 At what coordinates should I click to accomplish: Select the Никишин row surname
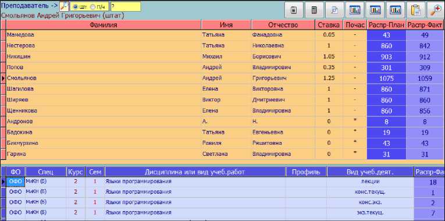[x=104, y=56]
